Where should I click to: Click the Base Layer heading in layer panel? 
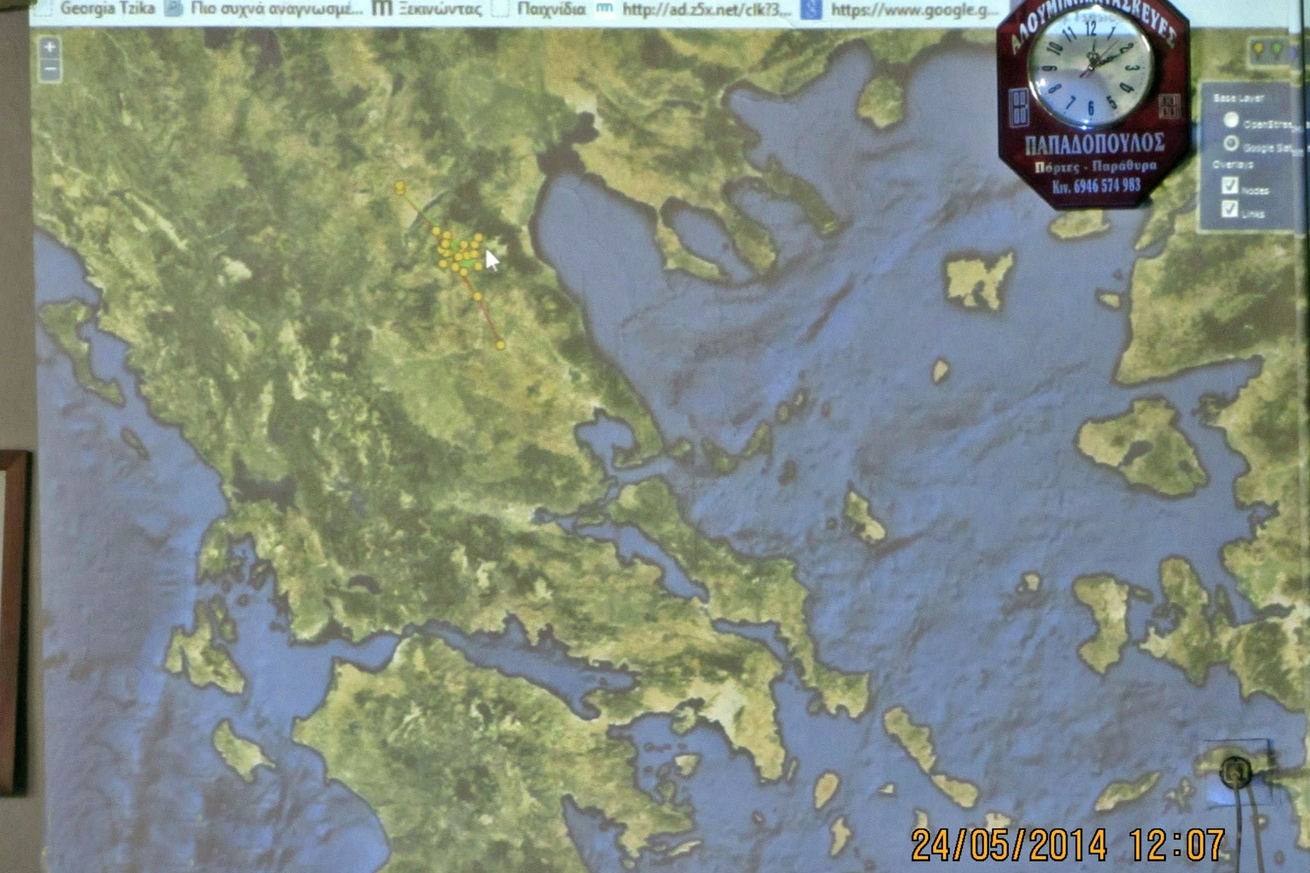pyautogui.click(x=1238, y=98)
